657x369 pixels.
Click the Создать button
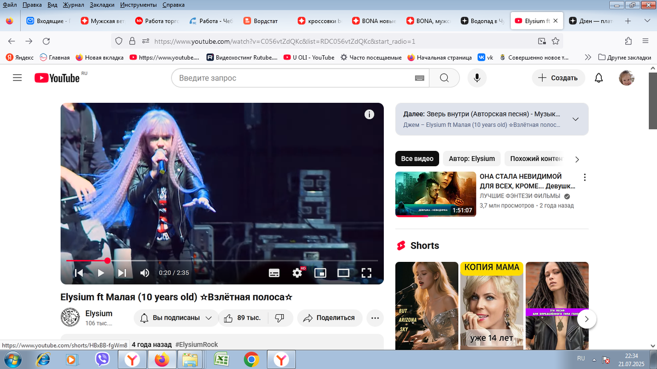pos(558,78)
